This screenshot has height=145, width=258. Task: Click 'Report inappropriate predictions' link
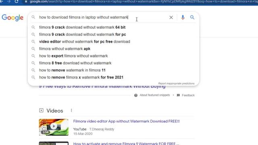tap(176, 83)
